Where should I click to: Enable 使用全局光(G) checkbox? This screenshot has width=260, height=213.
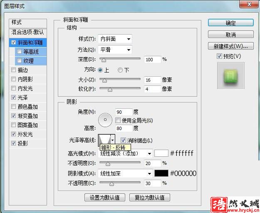coord(118,120)
